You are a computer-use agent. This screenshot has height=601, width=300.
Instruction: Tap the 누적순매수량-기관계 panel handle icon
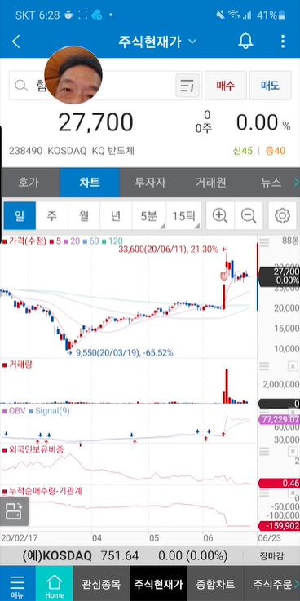click(x=264, y=493)
